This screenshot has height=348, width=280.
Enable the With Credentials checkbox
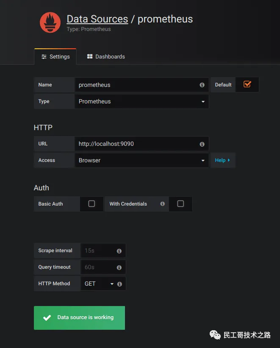180,203
